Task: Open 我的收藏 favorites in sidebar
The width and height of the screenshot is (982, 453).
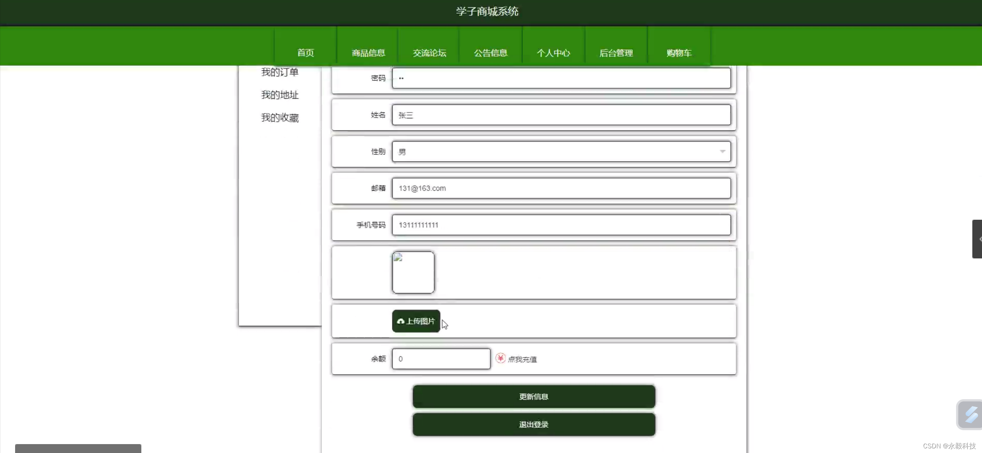Action: (x=280, y=118)
